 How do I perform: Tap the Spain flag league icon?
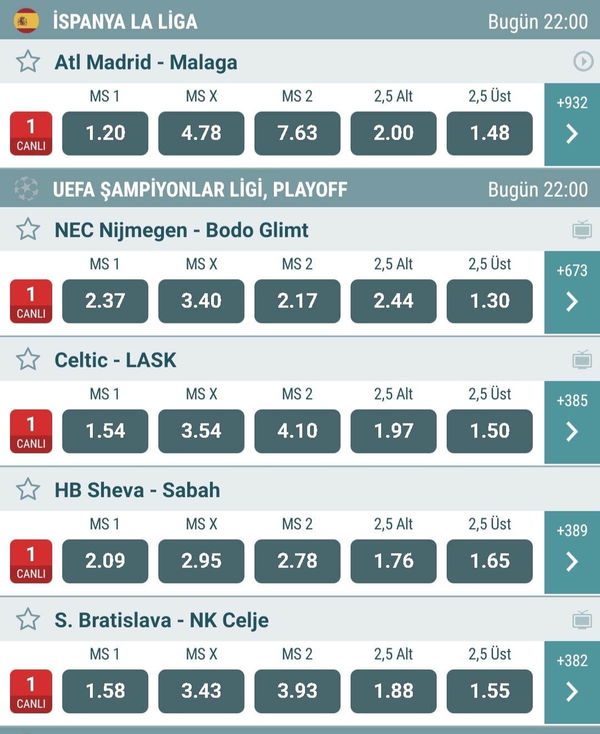click(26, 21)
